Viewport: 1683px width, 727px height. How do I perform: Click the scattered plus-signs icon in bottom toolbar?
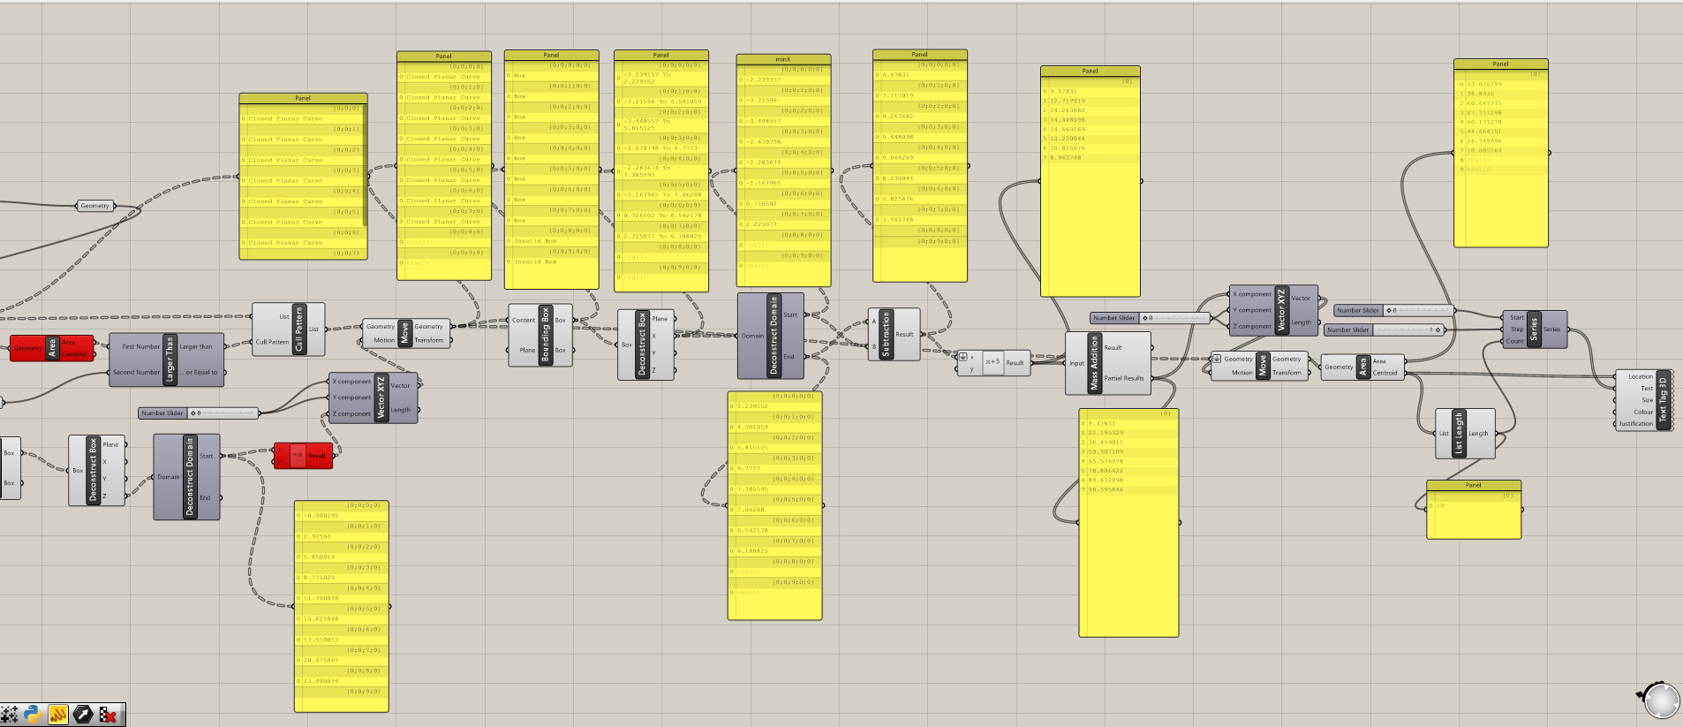click(10, 715)
